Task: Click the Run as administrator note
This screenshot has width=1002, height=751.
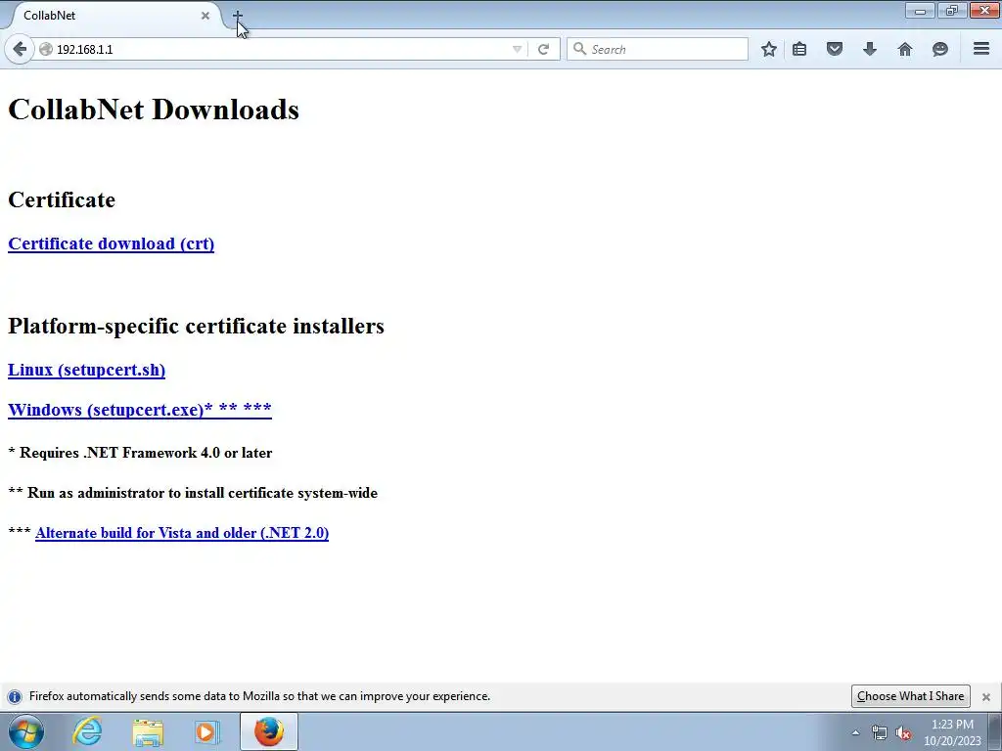Action: pyautogui.click(x=193, y=493)
